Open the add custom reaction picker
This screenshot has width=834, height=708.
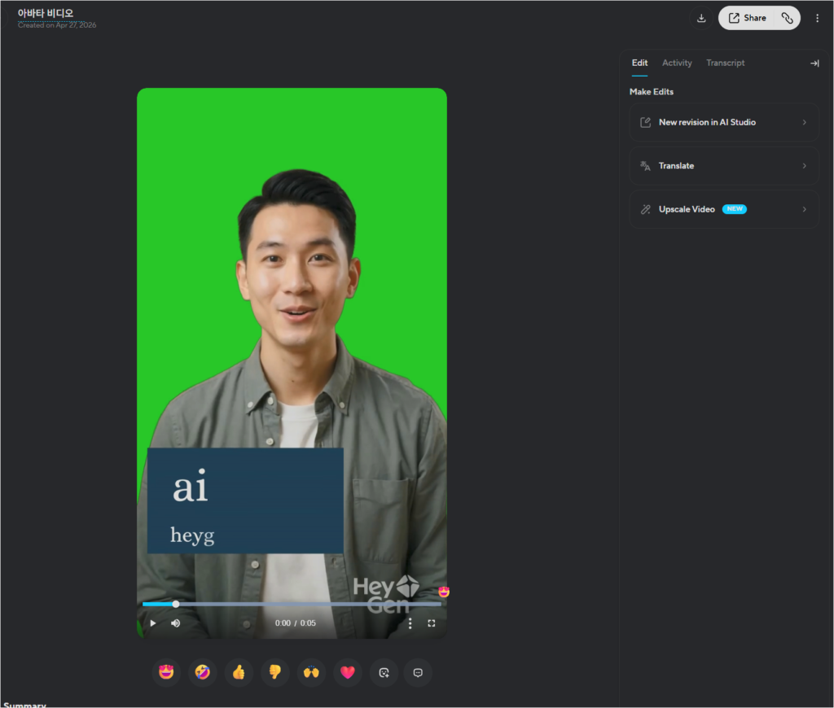(384, 672)
